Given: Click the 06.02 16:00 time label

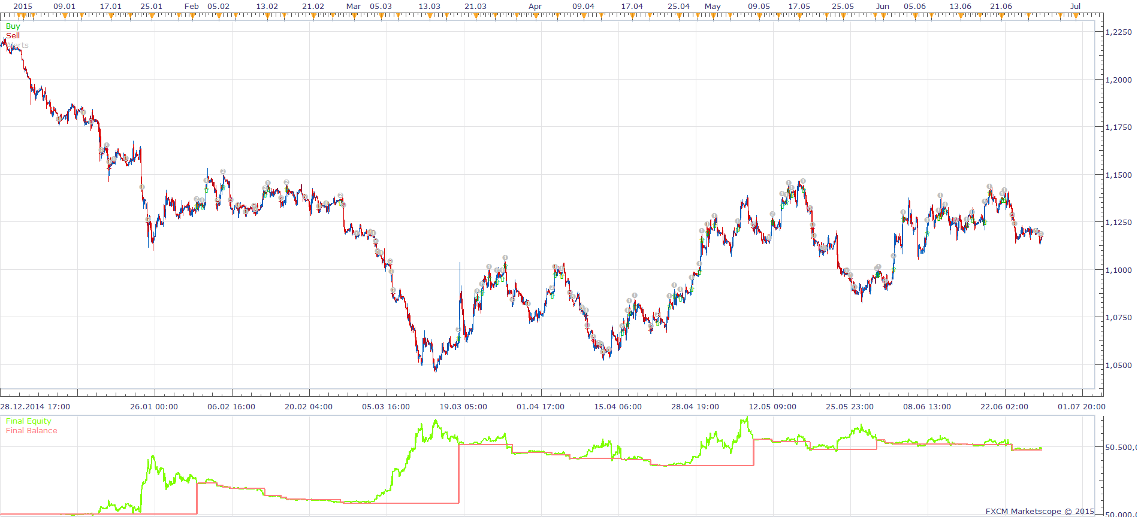Looking at the screenshot, I should click(231, 407).
